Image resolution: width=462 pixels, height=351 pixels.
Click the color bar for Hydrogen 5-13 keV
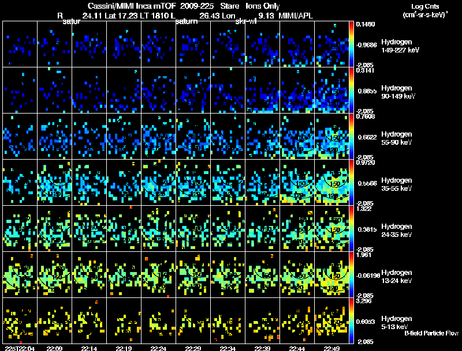352,321
